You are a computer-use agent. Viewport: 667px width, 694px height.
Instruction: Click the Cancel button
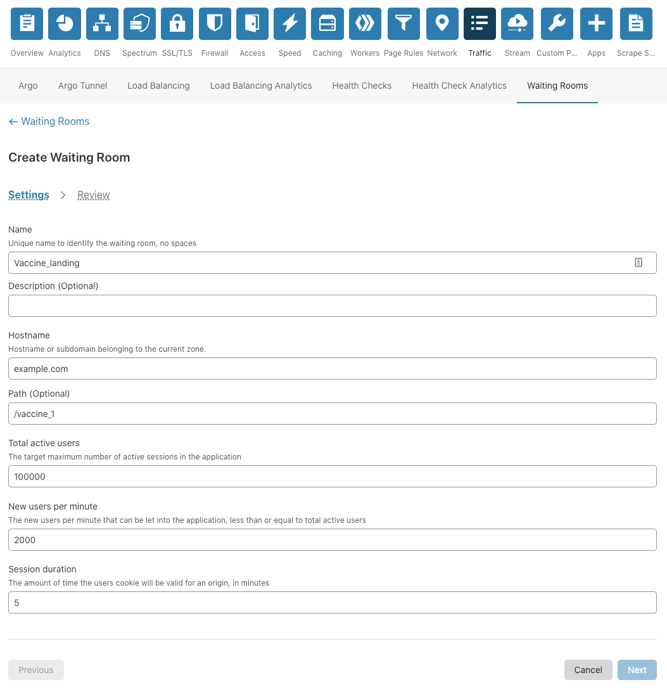588,670
